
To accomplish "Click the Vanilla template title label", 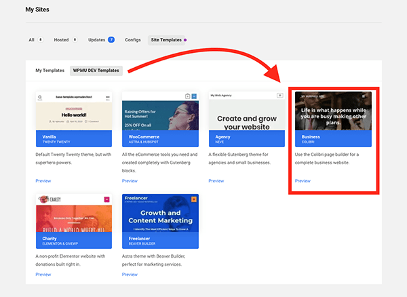I will (49, 137).
